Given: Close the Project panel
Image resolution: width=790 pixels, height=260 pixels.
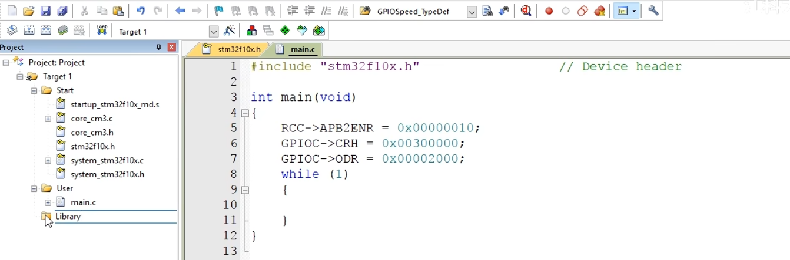Looking at the screenshot, I should click(171, 47).
